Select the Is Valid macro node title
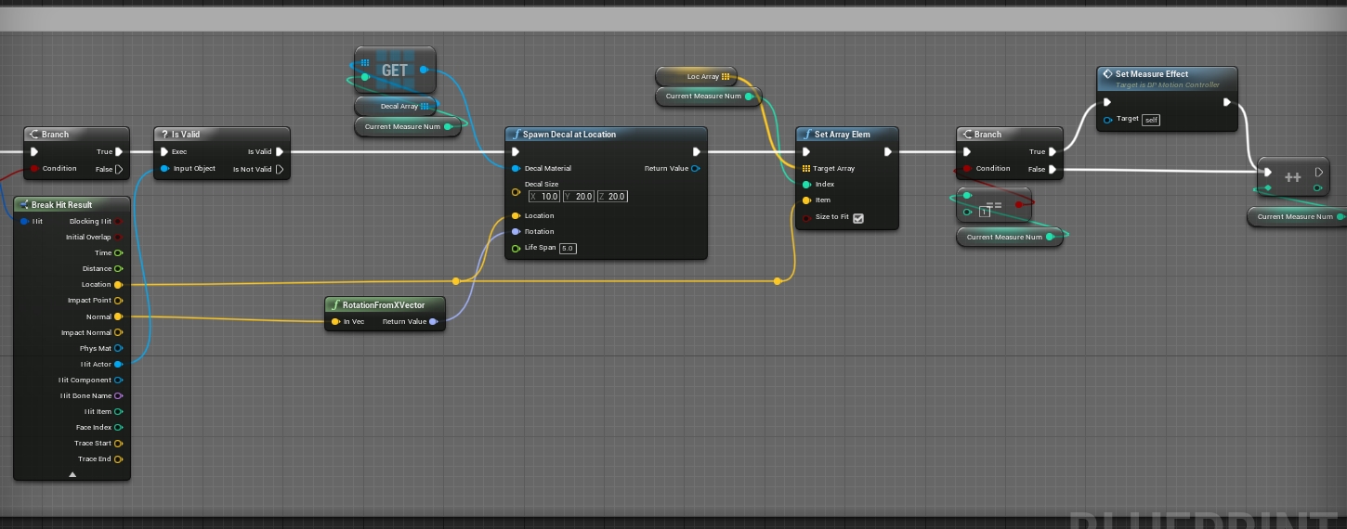 click(186, 135)
